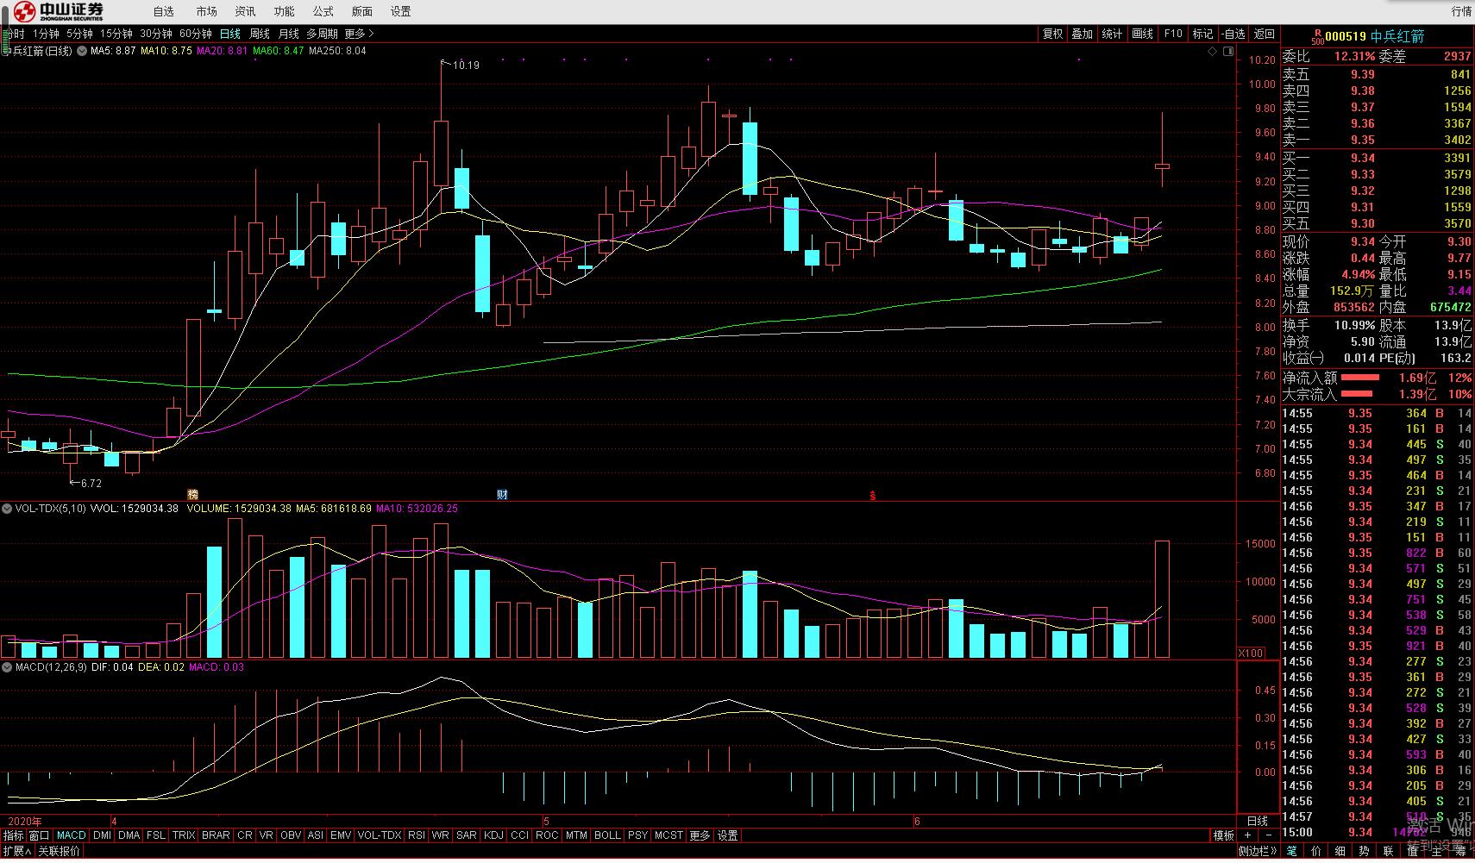Switch to the 15分钟 period
The height and width of the screenshot is (863, 1475).
point(116,34)
